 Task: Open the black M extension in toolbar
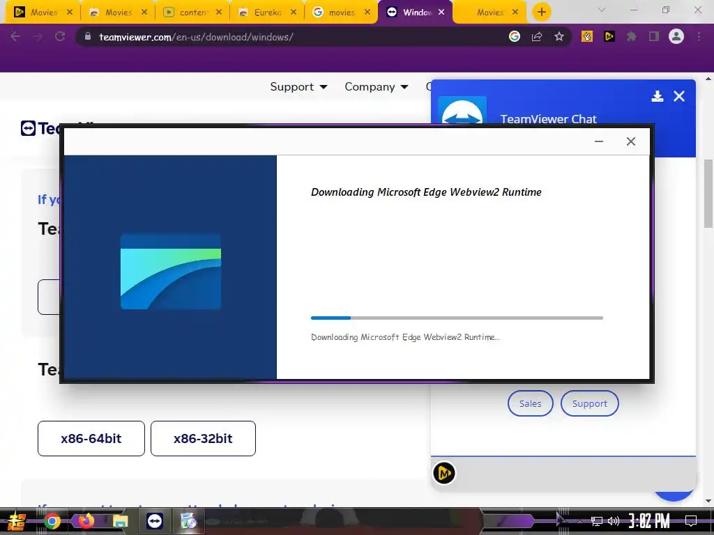(609, 37)
